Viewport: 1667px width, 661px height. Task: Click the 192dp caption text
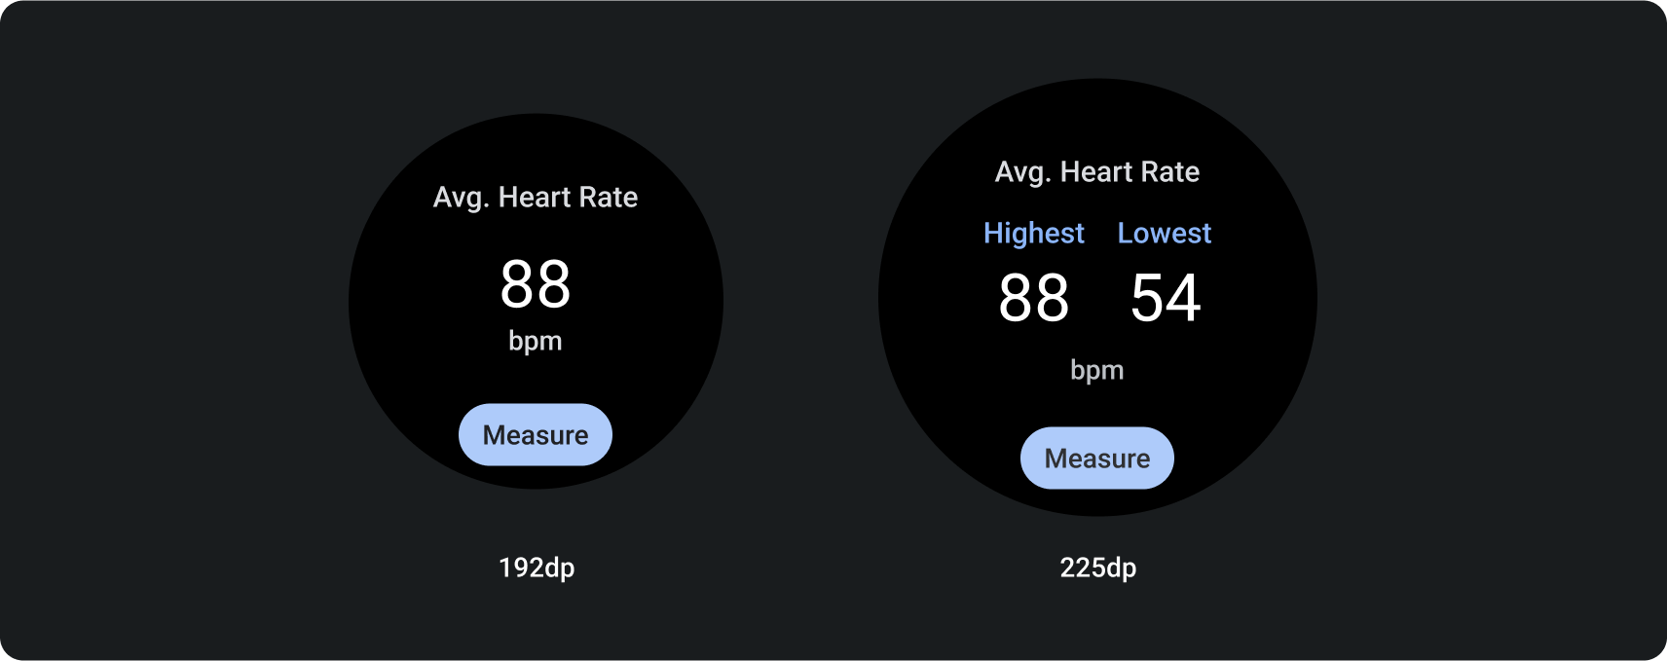coord(537,568)
